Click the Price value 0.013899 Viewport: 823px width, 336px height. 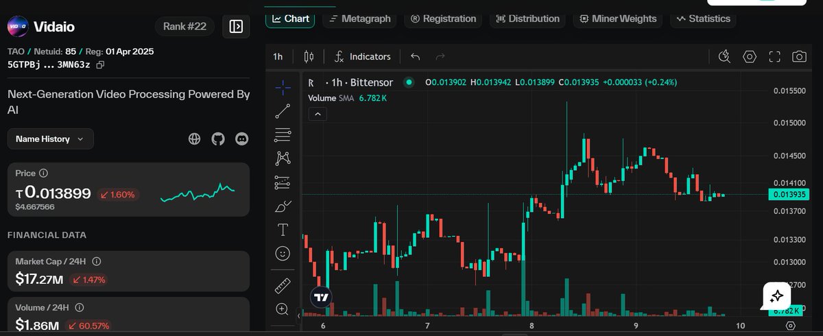pyautogui.click(x=53, y=193)
